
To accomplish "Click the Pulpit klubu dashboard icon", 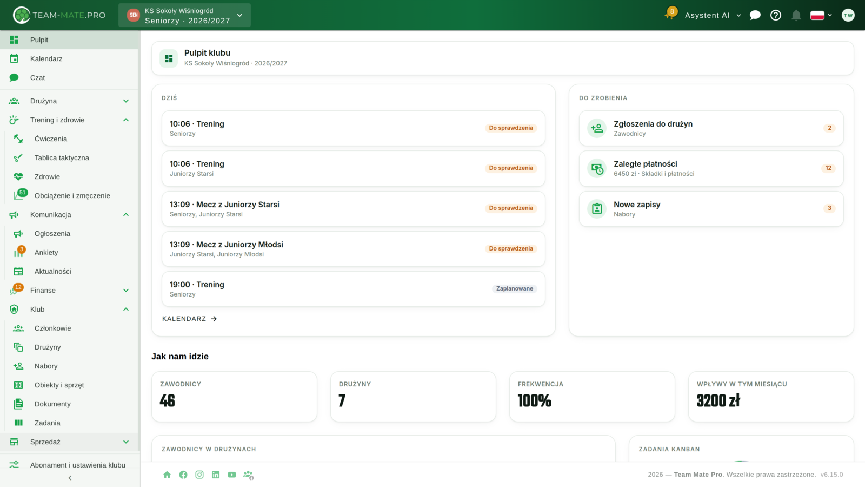I will click(169, 58).
